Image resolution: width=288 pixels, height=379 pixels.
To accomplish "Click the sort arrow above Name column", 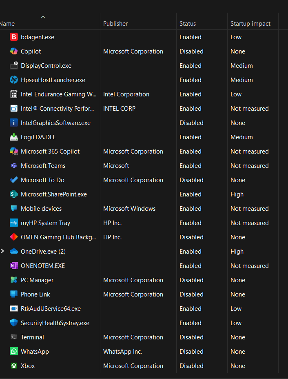I will [x=43, y=17].
